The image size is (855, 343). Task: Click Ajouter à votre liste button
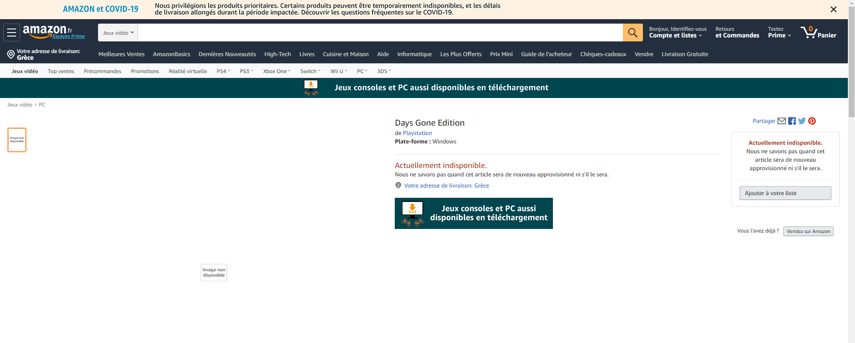pos(785,193)
